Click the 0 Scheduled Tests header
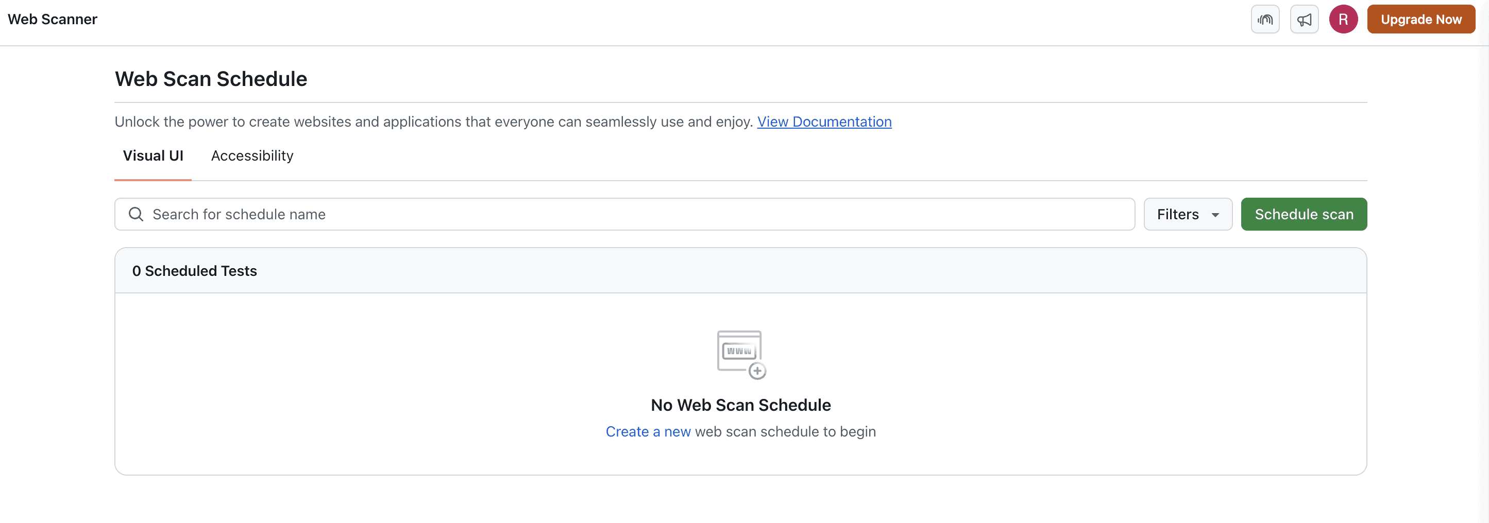 [x=195, y=270]
